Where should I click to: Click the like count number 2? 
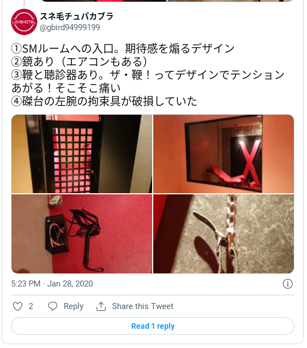click(x=31, y=306)
